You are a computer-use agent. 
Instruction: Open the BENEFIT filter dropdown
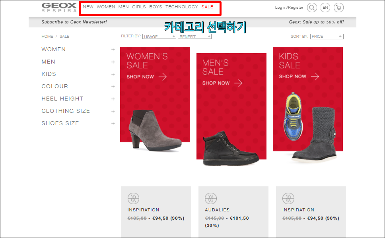tap(194, 37)
